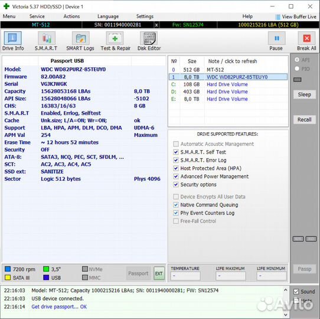Screen dimensions: 320x319
Task: Click the x next to serial number
Action: pos(156,25)
